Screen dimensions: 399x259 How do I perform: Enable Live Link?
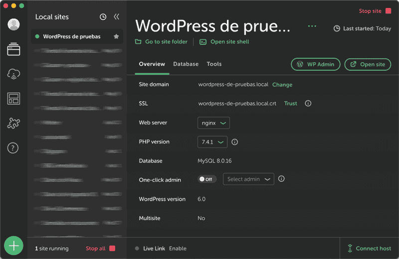[178, 249]
